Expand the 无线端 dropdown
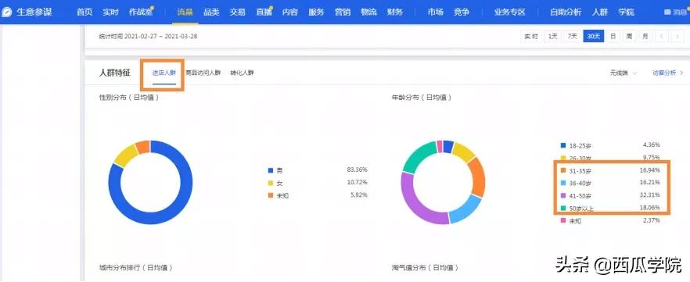The height and width of the screenshot is (282, 690). [624, 73]
